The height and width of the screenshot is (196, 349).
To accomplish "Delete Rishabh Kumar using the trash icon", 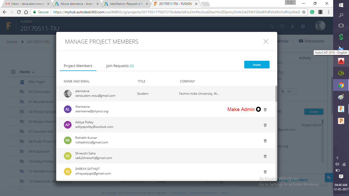I will 265,141.
